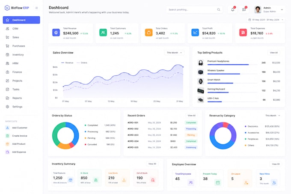Click order #ORD-003 in Recent Orders

click(163, 135)
